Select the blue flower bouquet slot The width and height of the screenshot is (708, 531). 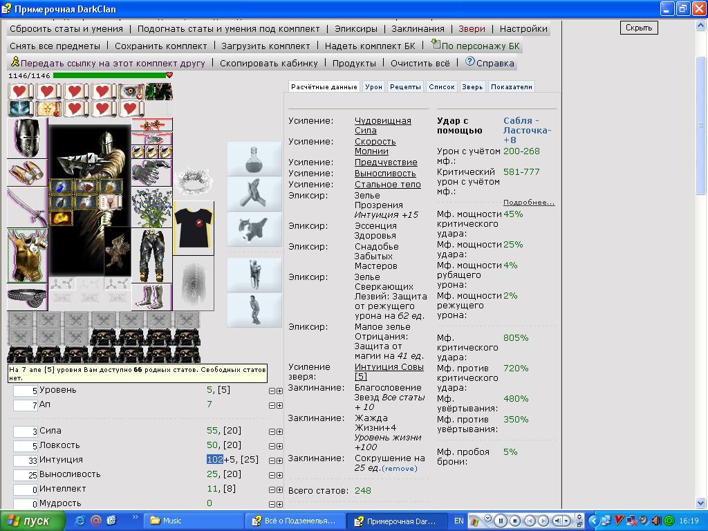click(151, 207)
